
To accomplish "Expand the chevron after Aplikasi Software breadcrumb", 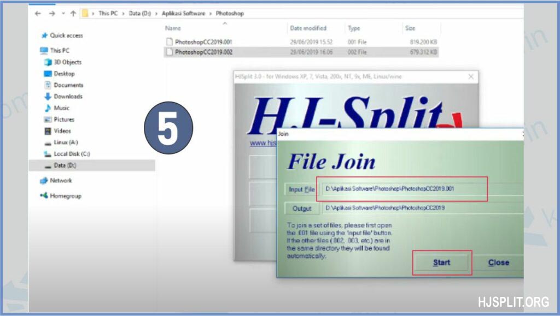I will 211,14.
